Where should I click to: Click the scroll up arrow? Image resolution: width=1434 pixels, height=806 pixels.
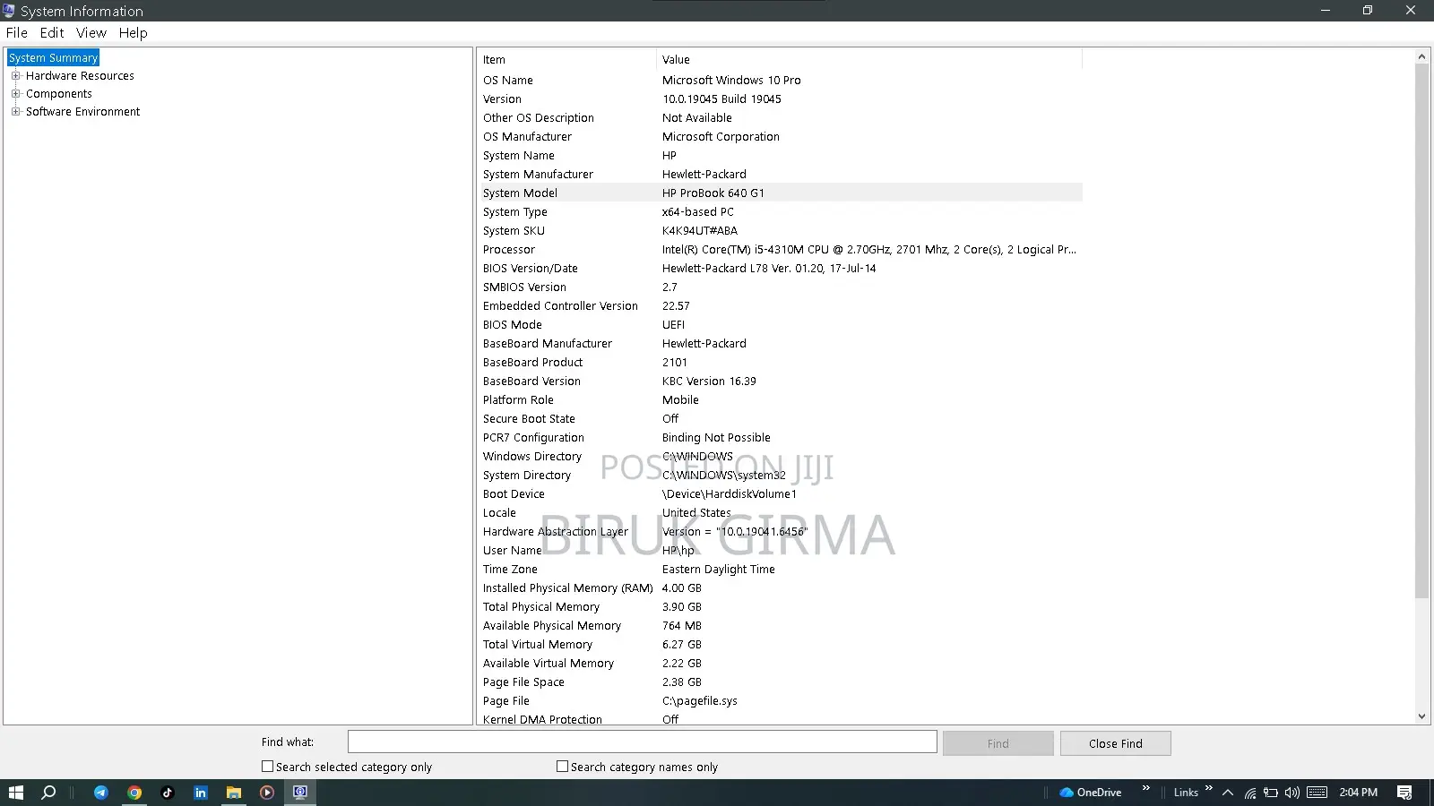pos(1421,56)
